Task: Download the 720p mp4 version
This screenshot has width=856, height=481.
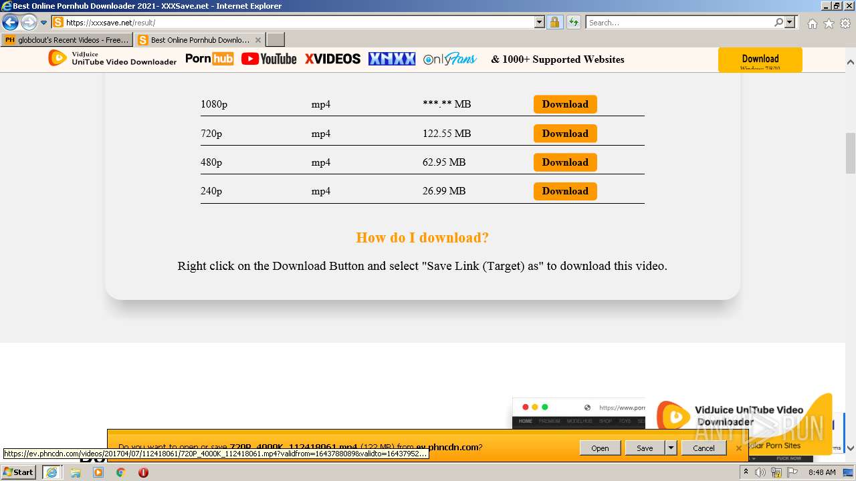Action: tap(565, 134)
